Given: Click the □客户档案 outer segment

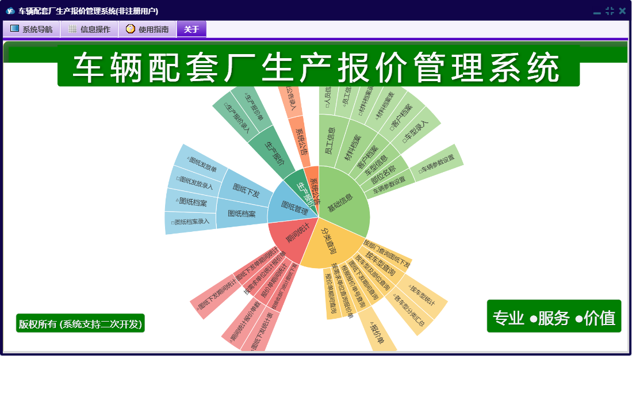Looking at the screenshot, I should pos(401,117).
